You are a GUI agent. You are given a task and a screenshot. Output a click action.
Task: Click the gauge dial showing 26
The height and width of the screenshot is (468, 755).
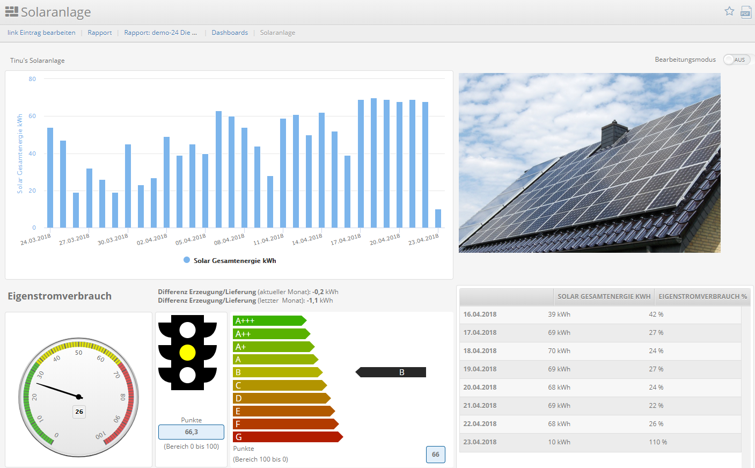click(x=79, y=397)
